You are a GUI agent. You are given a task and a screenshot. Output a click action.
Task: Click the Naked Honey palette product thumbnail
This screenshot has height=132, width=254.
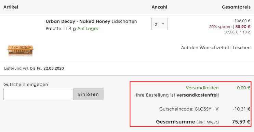point(21,50)
